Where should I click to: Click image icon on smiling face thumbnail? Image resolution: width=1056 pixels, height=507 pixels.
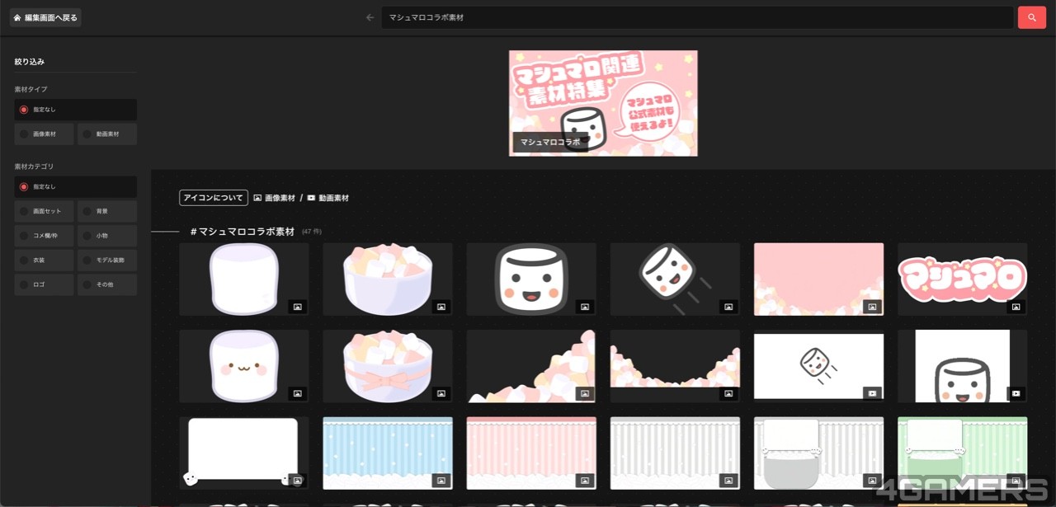[585, 307]
